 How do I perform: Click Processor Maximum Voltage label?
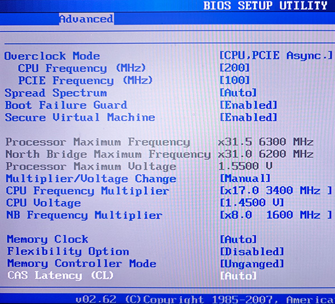91,167
